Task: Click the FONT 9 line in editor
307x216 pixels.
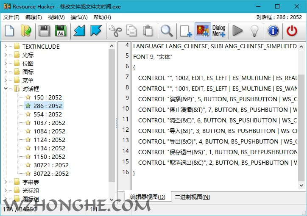Action: [153, 57]
